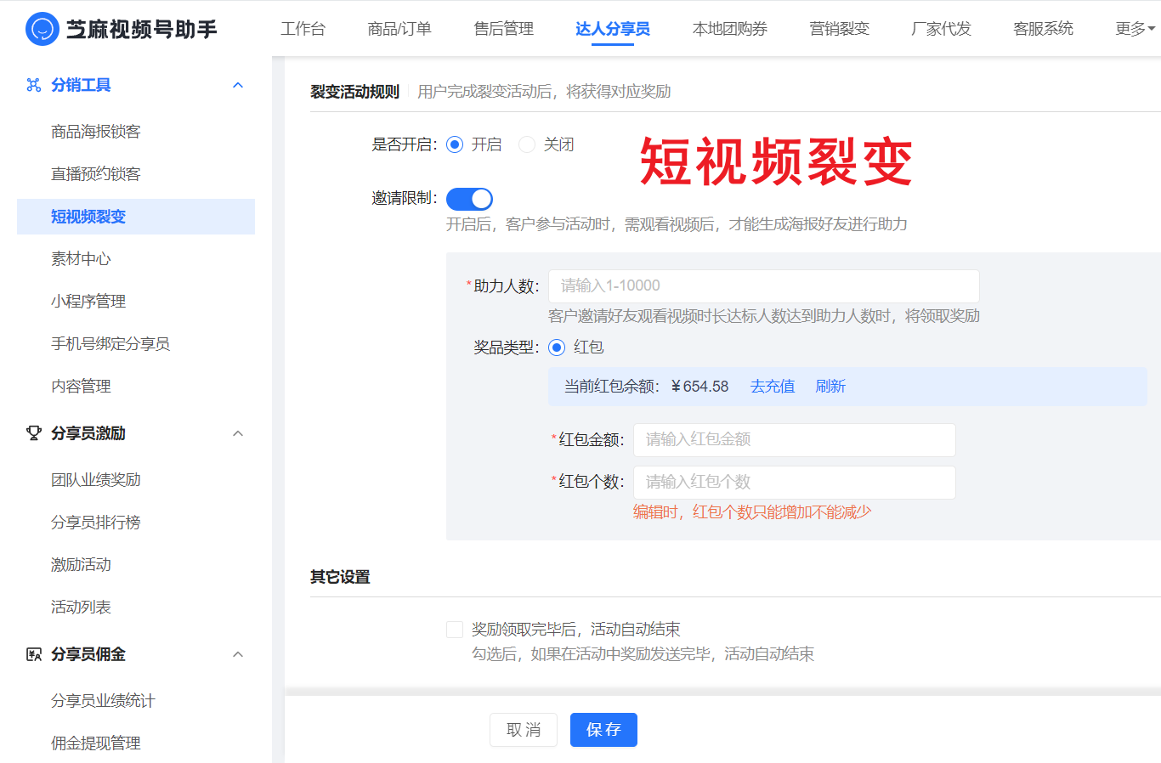Switch to the 售后管理 tab
Viewport: 1161px width, 763px height.
coord(503,29)
